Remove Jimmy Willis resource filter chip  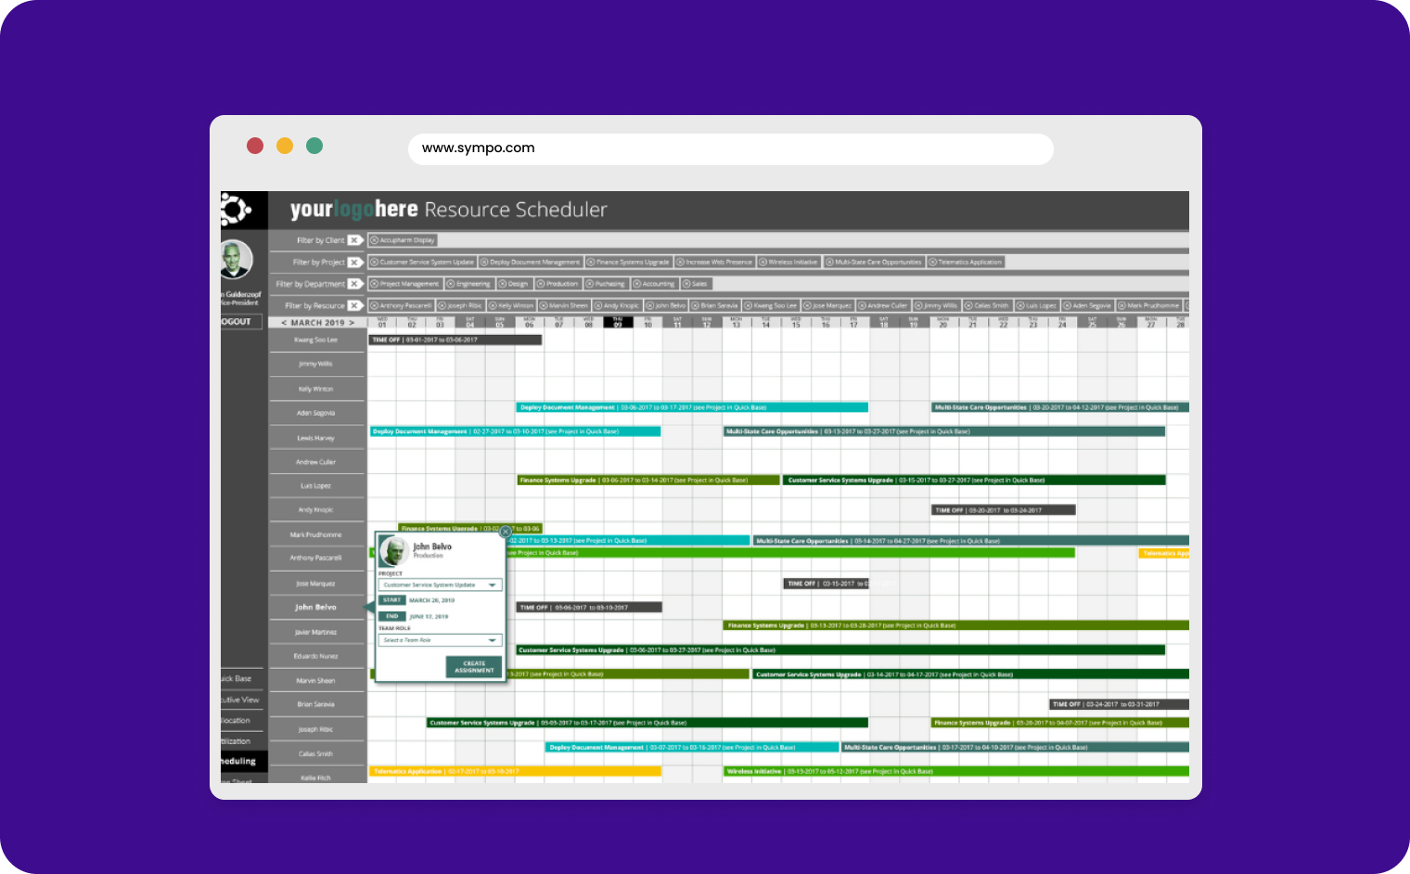(918, 305)
